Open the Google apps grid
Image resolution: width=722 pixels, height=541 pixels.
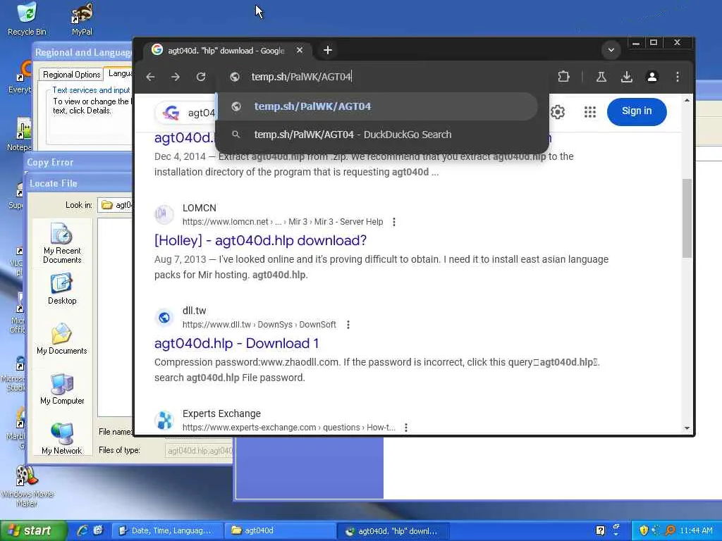pos(590,112)
